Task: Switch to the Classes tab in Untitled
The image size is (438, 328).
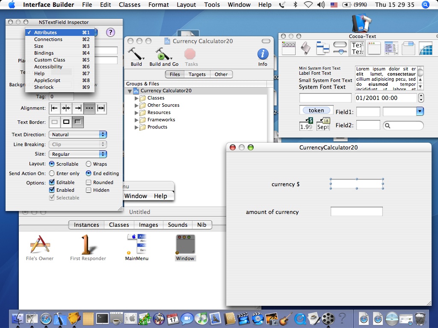Action: (x=119, y=225)
